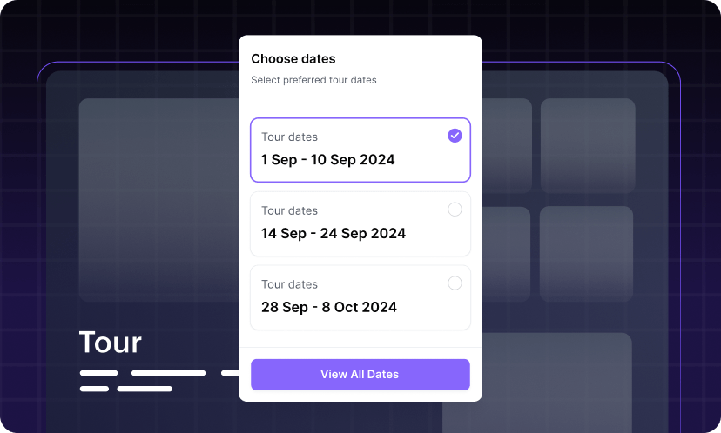The width and height of the screenshot is (721, 433).
Task: Click the "Select preferred tour dates" subtitle
Action: tap(313, 80)
